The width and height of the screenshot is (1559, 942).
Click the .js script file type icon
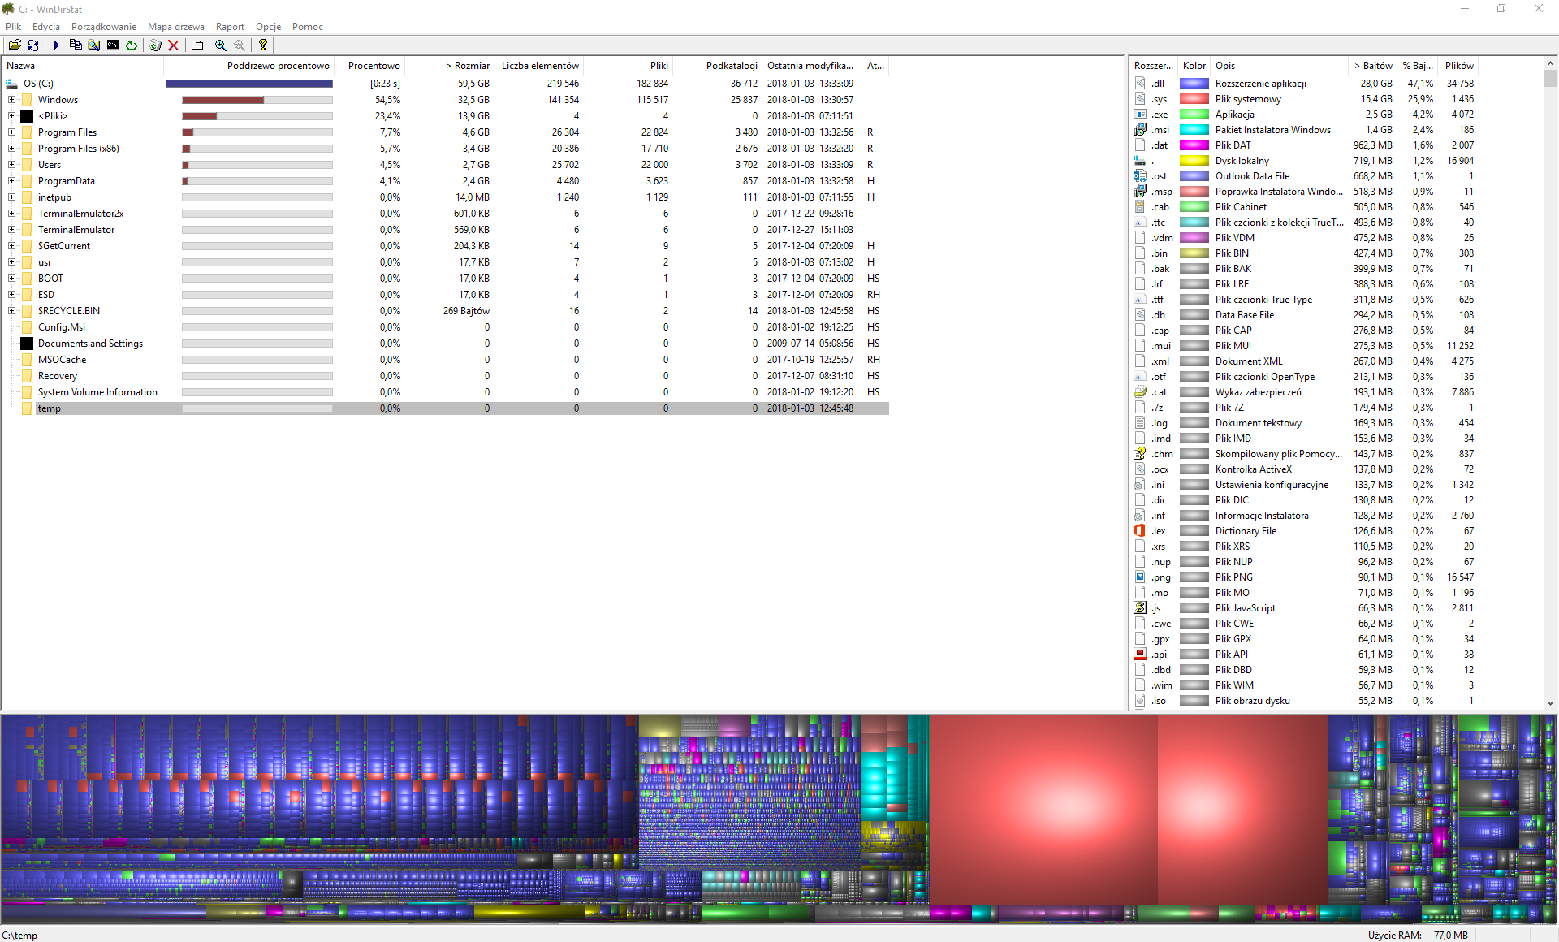[x=1140, y=608]
